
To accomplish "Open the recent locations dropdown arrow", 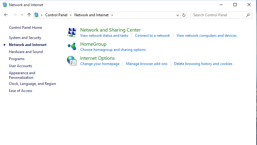I will pyautogui.click(x=22, y=15).
